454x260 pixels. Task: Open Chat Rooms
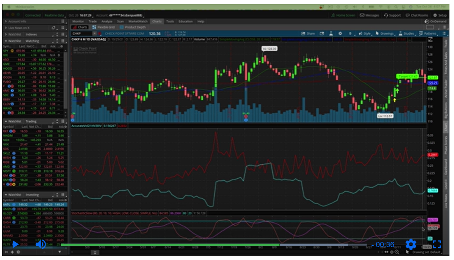(417, 15)
